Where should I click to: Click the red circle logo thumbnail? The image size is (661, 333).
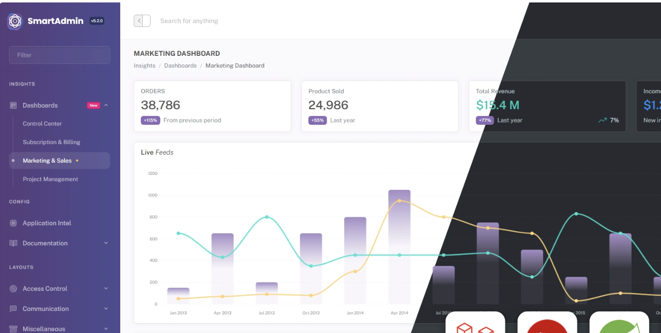coord(547,322)
